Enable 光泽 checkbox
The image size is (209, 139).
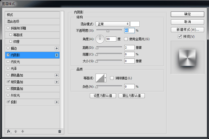click(x=8, y=68)
